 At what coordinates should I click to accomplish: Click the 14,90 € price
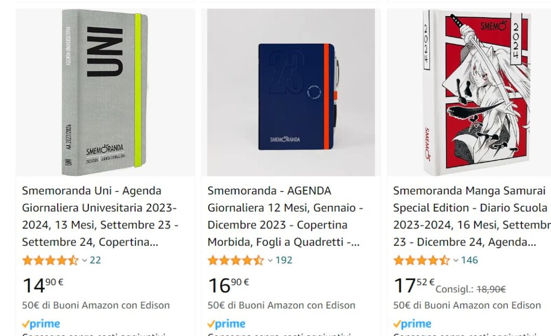click(x=43, y=285)
